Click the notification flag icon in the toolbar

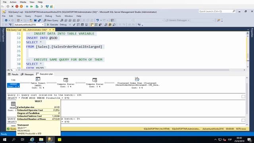219,20
